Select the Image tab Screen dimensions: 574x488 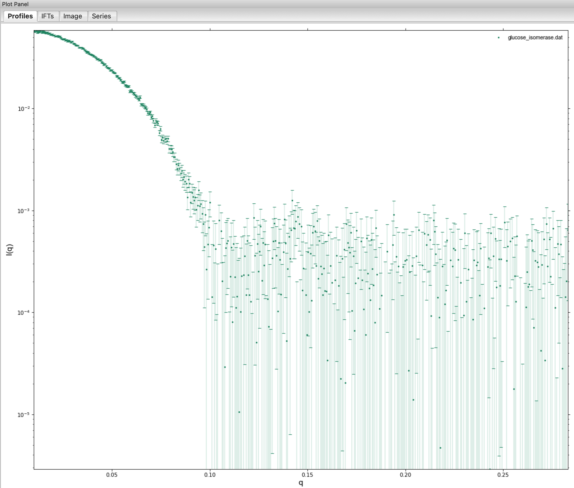73,16
